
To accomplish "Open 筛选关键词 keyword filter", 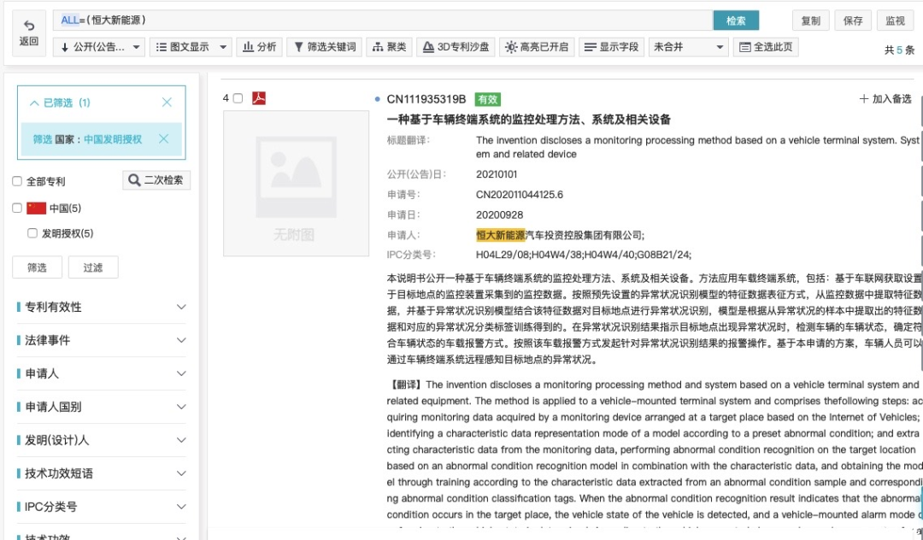I will [x=325, y=47].
